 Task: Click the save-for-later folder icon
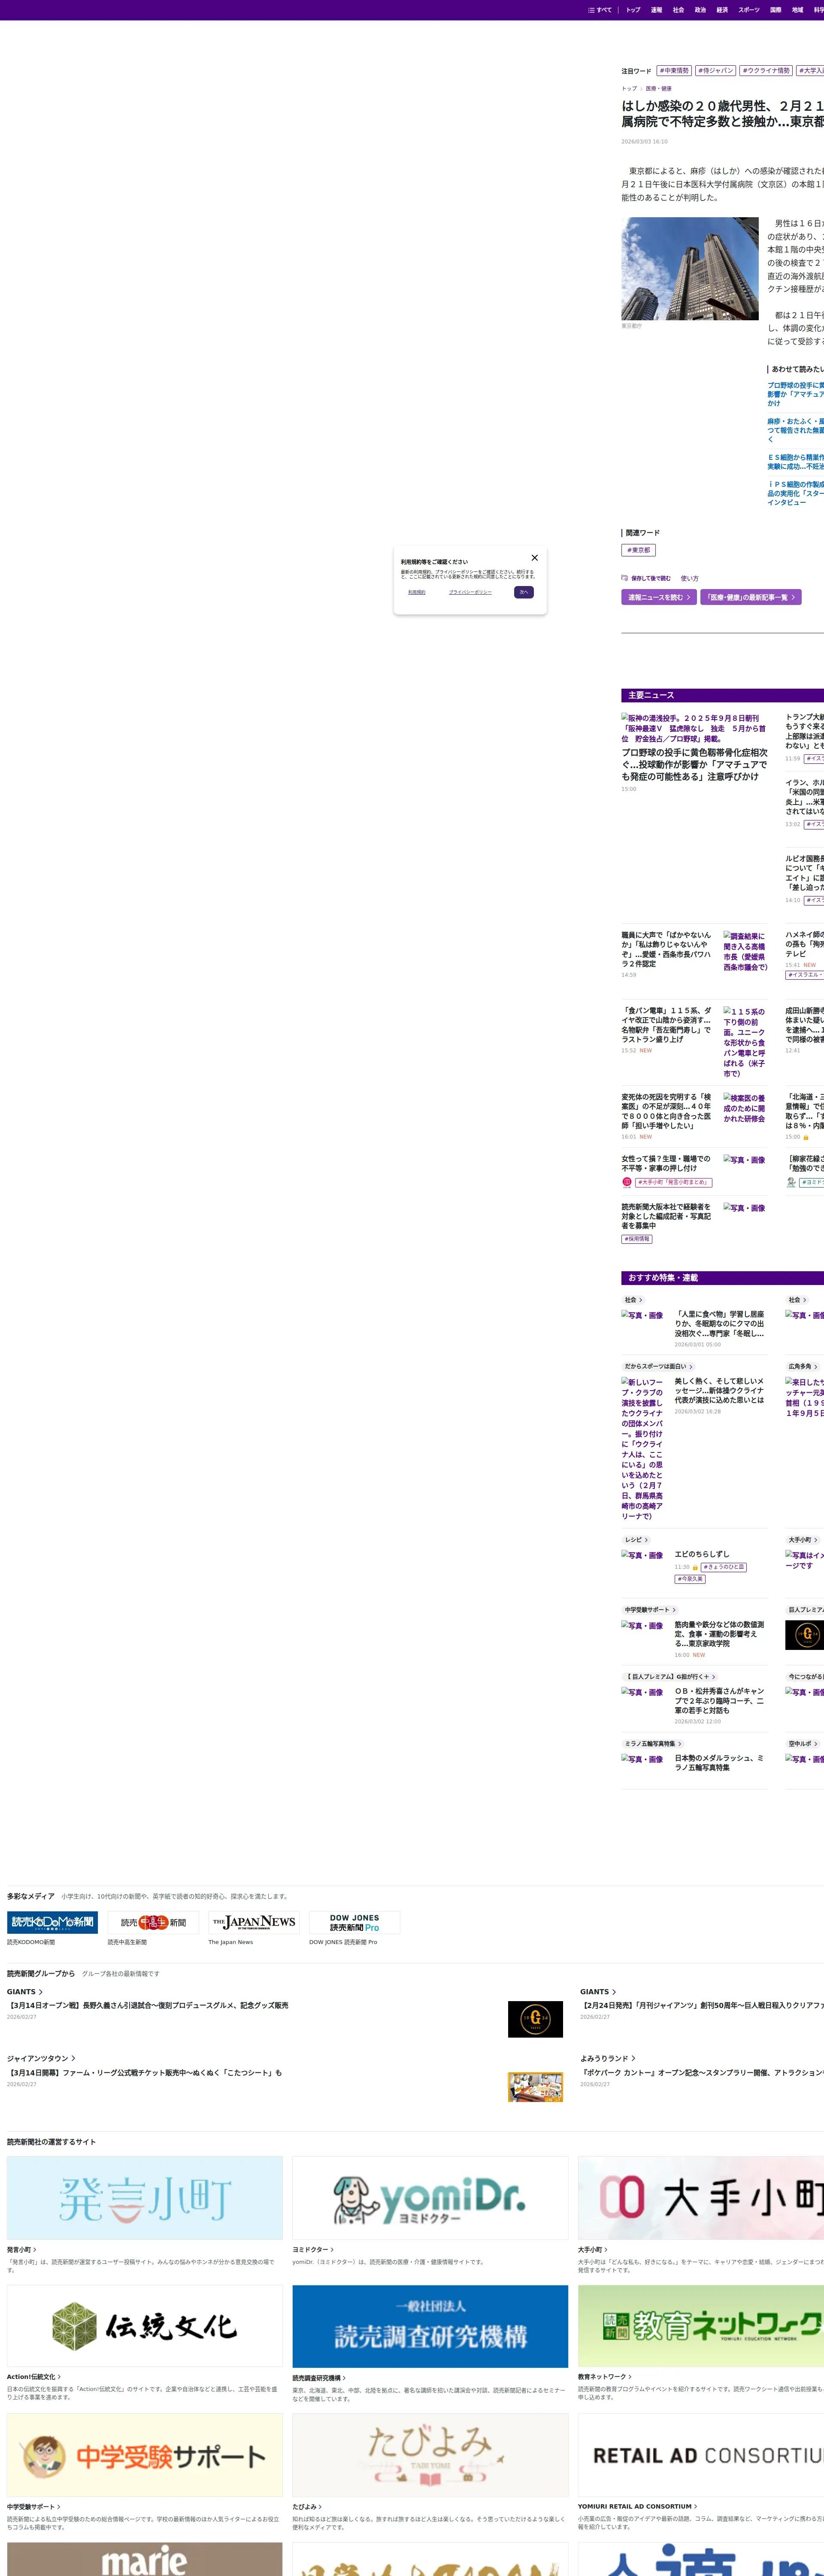click(x=625, y=578)
